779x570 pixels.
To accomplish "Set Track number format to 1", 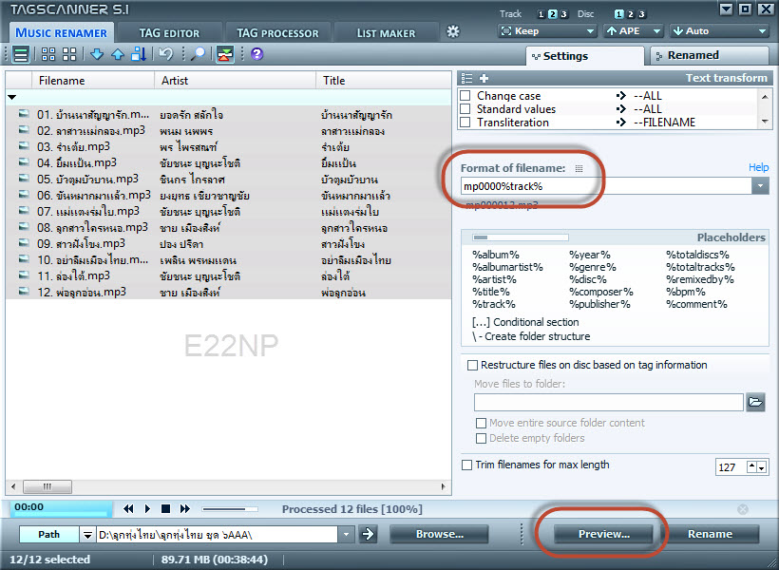I will 541,14.
